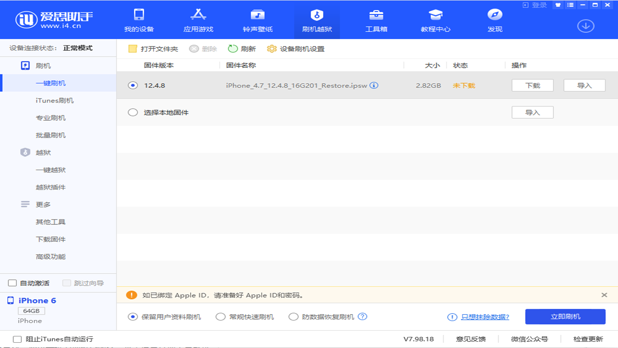This screenshot has height=348, width=618.
Task: Collapse the 越狱 sidebar group
Action: pos(42,152)
